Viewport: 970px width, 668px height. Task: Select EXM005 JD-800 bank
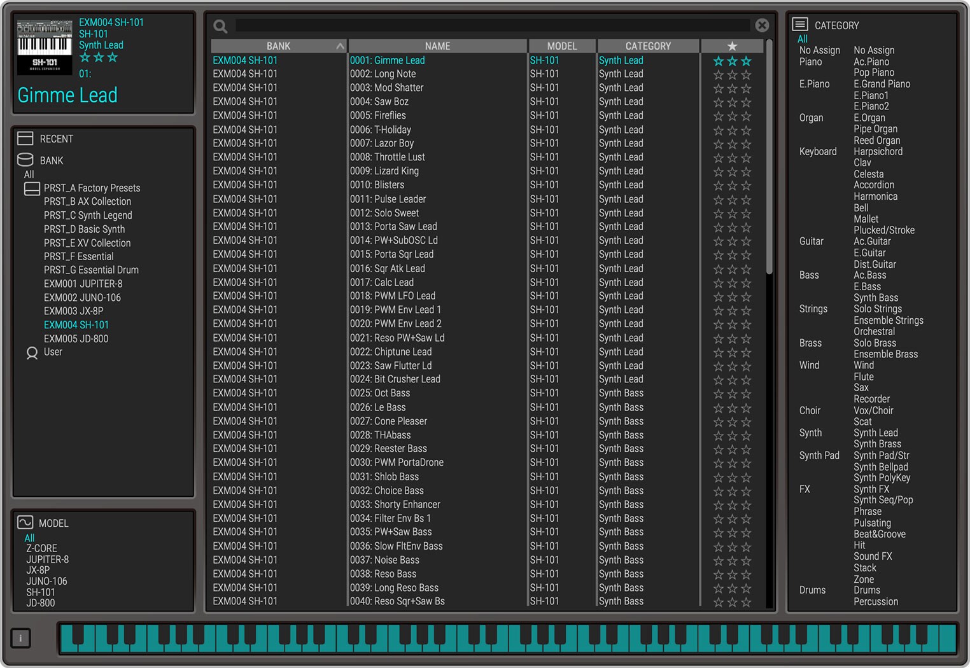[x=76, y=338]
